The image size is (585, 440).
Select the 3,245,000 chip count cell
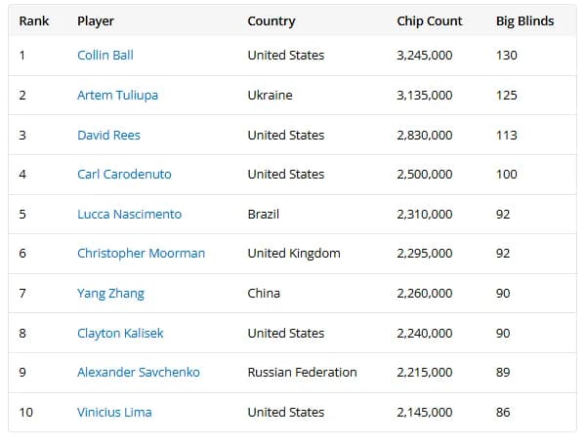[x=425, y=56]
